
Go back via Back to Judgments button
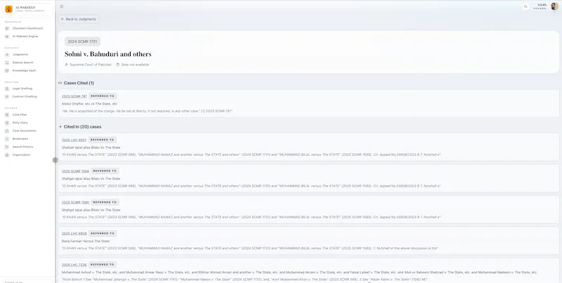point(79,19)
